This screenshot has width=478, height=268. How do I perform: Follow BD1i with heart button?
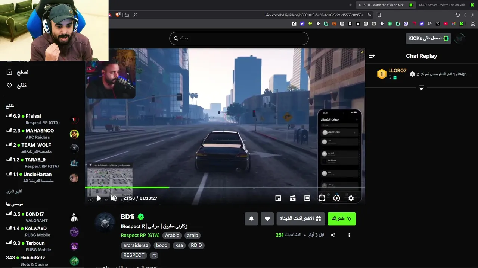267,218
